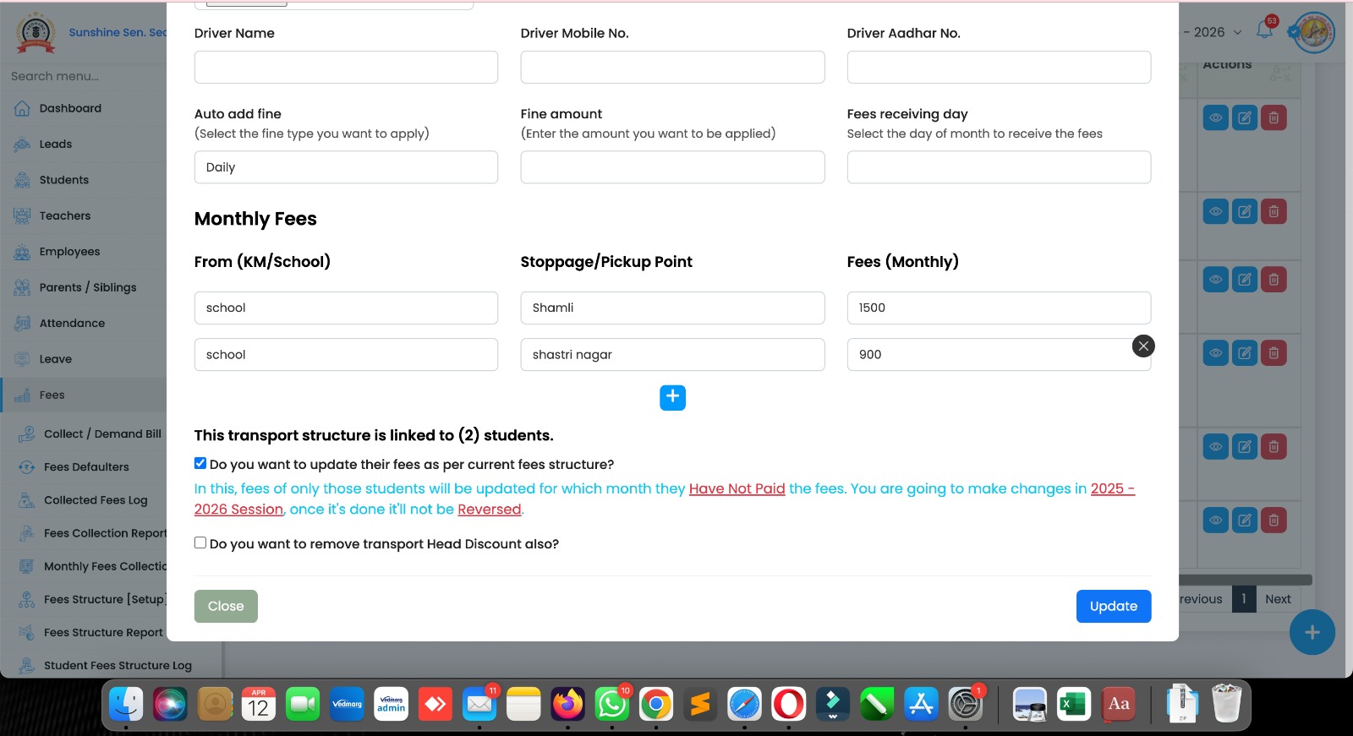This screenshot has height=736, width=1353.
Task: Open the Fees receiving day selector
Action: point(998,167)
